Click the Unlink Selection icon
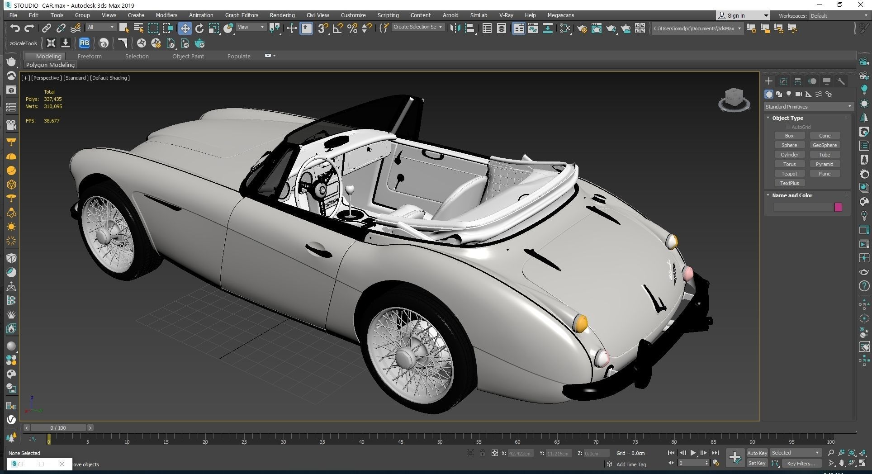Viewport: 872px width, 474px height. [x=61, y=28]
